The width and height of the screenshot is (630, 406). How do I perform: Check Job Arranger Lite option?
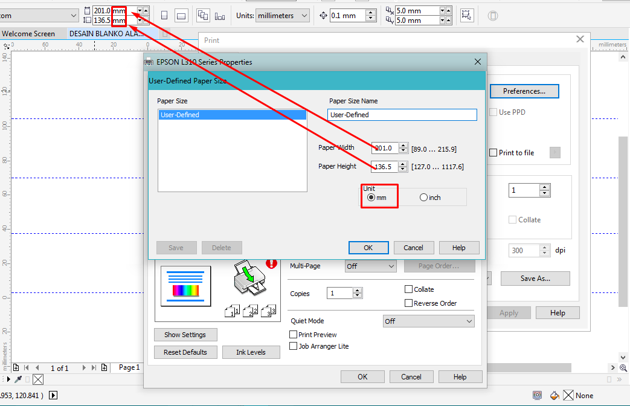click(294, 346)
